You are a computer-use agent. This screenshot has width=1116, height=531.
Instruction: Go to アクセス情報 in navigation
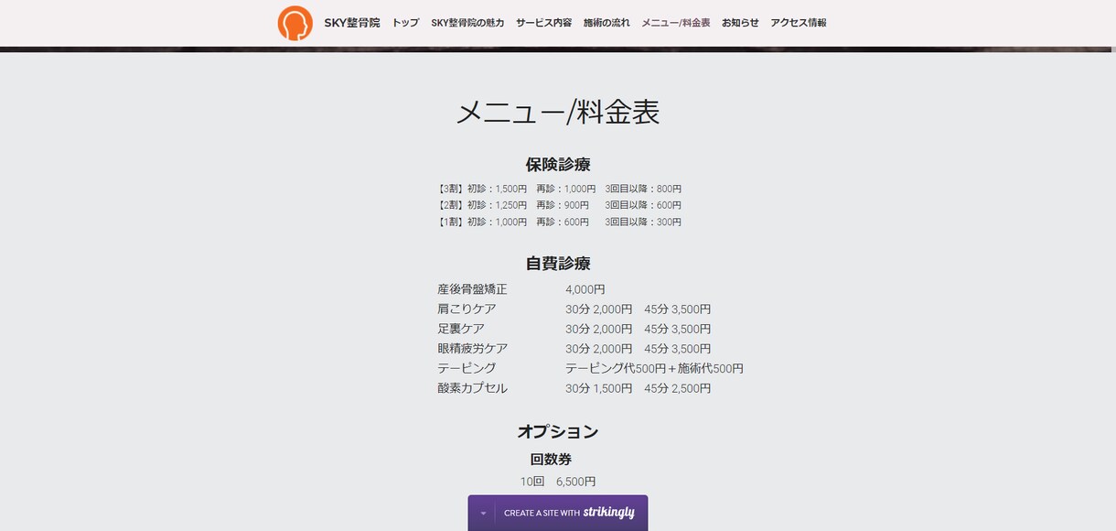(799, 23)
